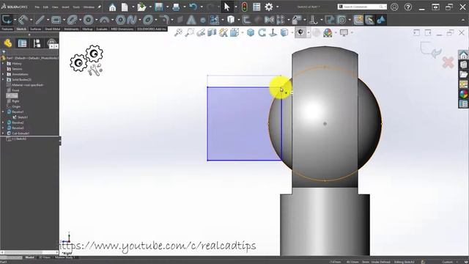The width and height of the screenshot is (469, 264).
Task: Open the Tools menu
Action: (x=76, y=7)
